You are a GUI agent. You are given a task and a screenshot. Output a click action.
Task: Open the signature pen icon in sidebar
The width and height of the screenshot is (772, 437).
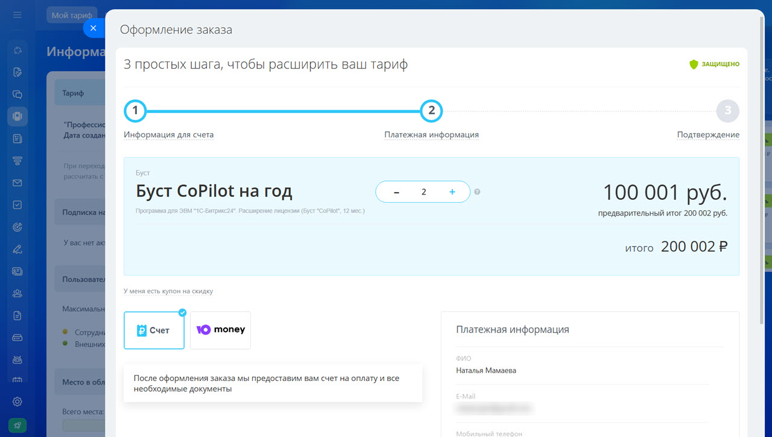(x=17, y=249)
